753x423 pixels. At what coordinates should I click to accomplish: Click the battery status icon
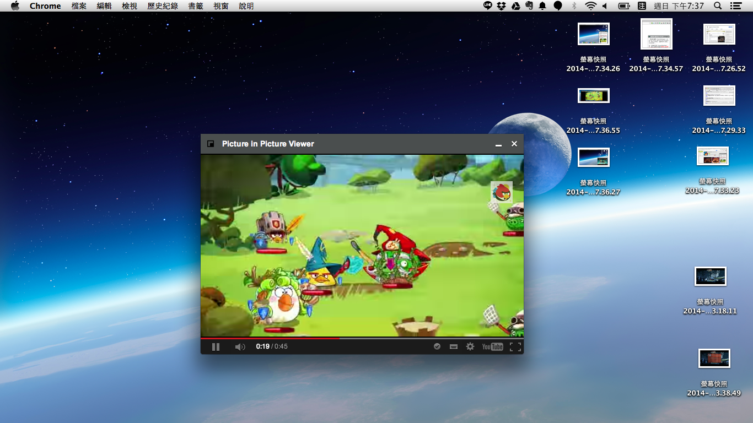[x=624, y=6]
